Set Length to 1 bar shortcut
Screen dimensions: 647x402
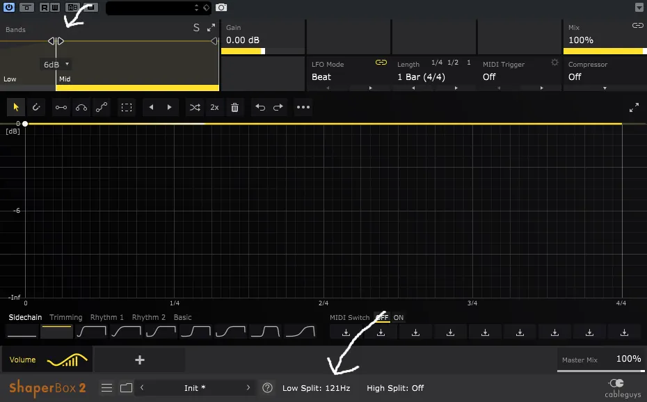pos(468,63)
